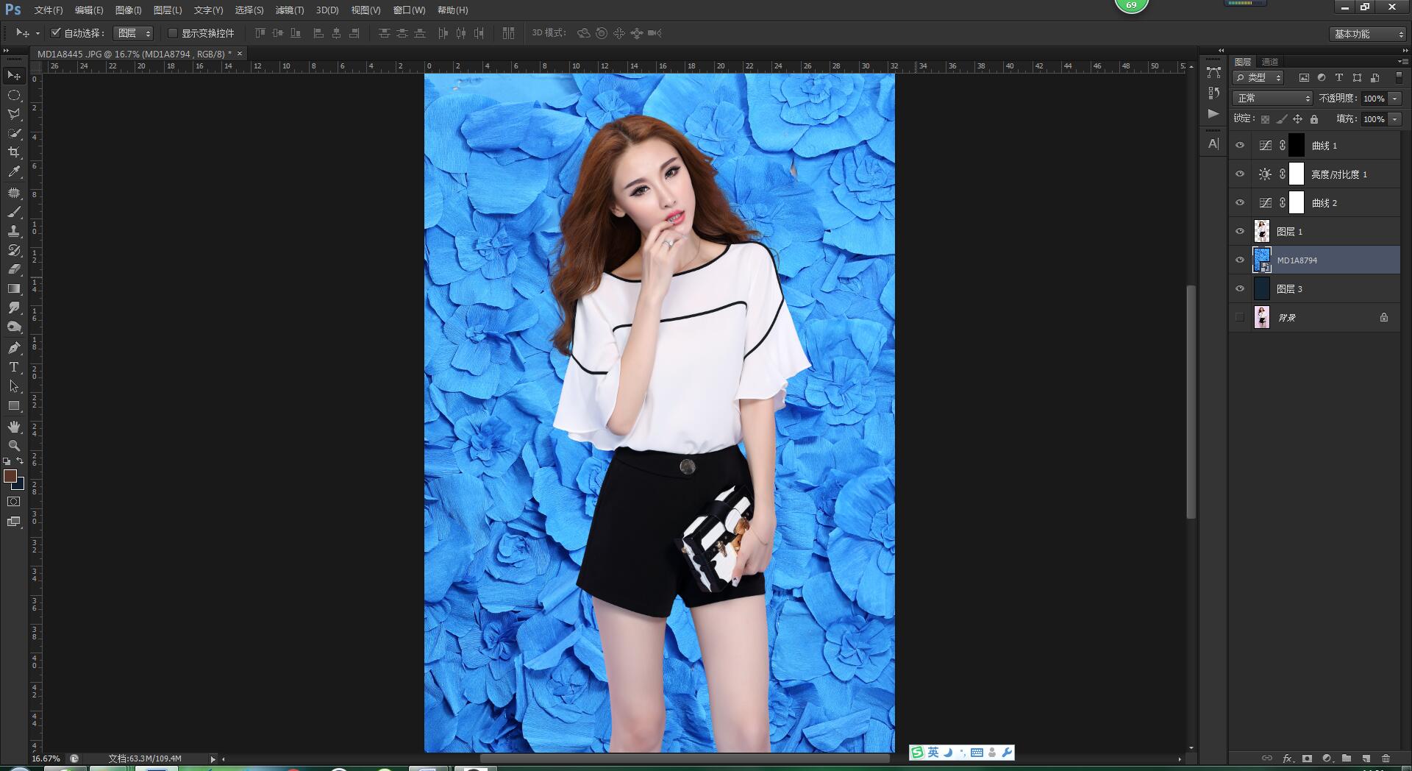Enable Show Transform Controls checkbox
The height and width of the screenshot is (771, 1412).
pyautogui.click(x=173, y=33)
